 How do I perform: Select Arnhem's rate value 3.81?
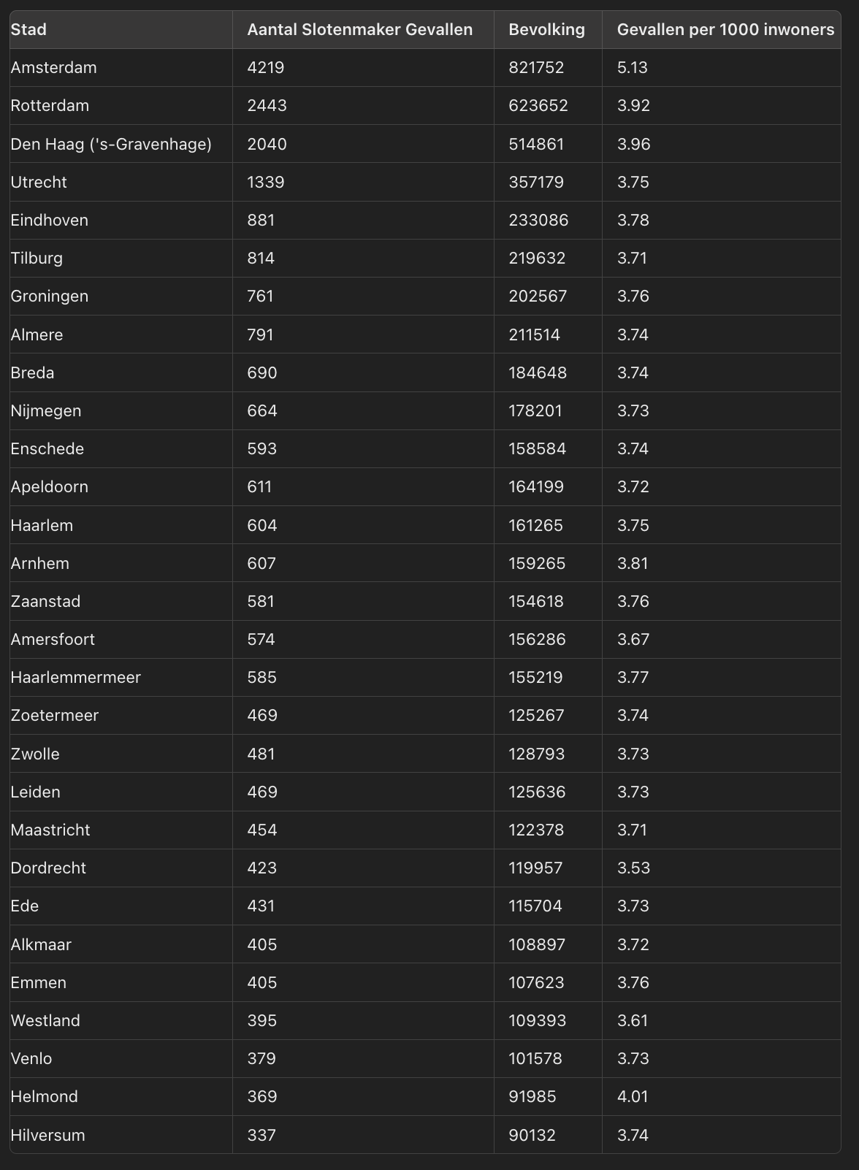tap(632, 563)
